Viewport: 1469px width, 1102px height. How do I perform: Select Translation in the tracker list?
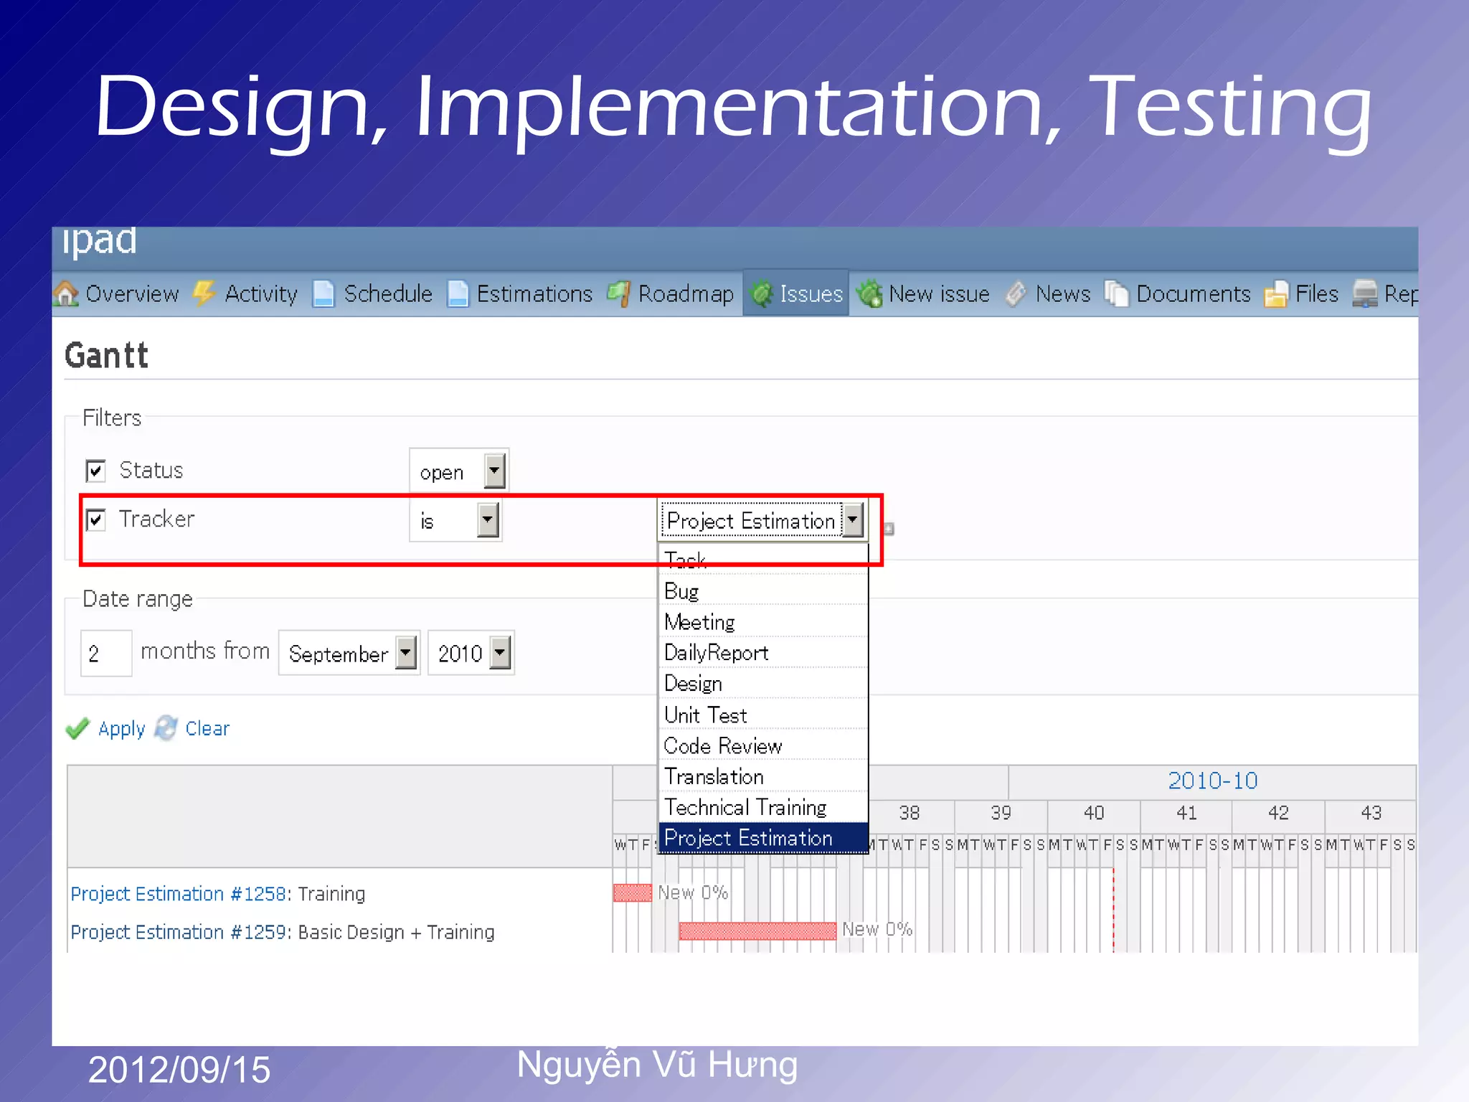(x=762, y=776)
